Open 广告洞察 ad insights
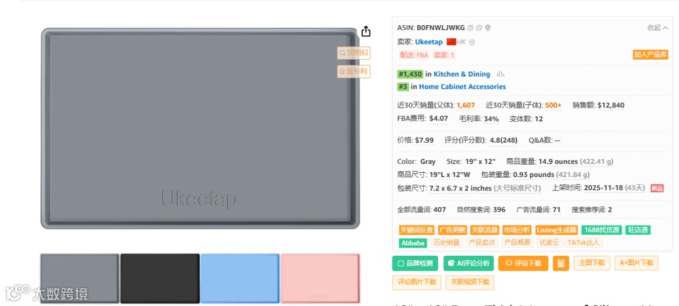Screen dimensions: 679x306 coord(452,230)
